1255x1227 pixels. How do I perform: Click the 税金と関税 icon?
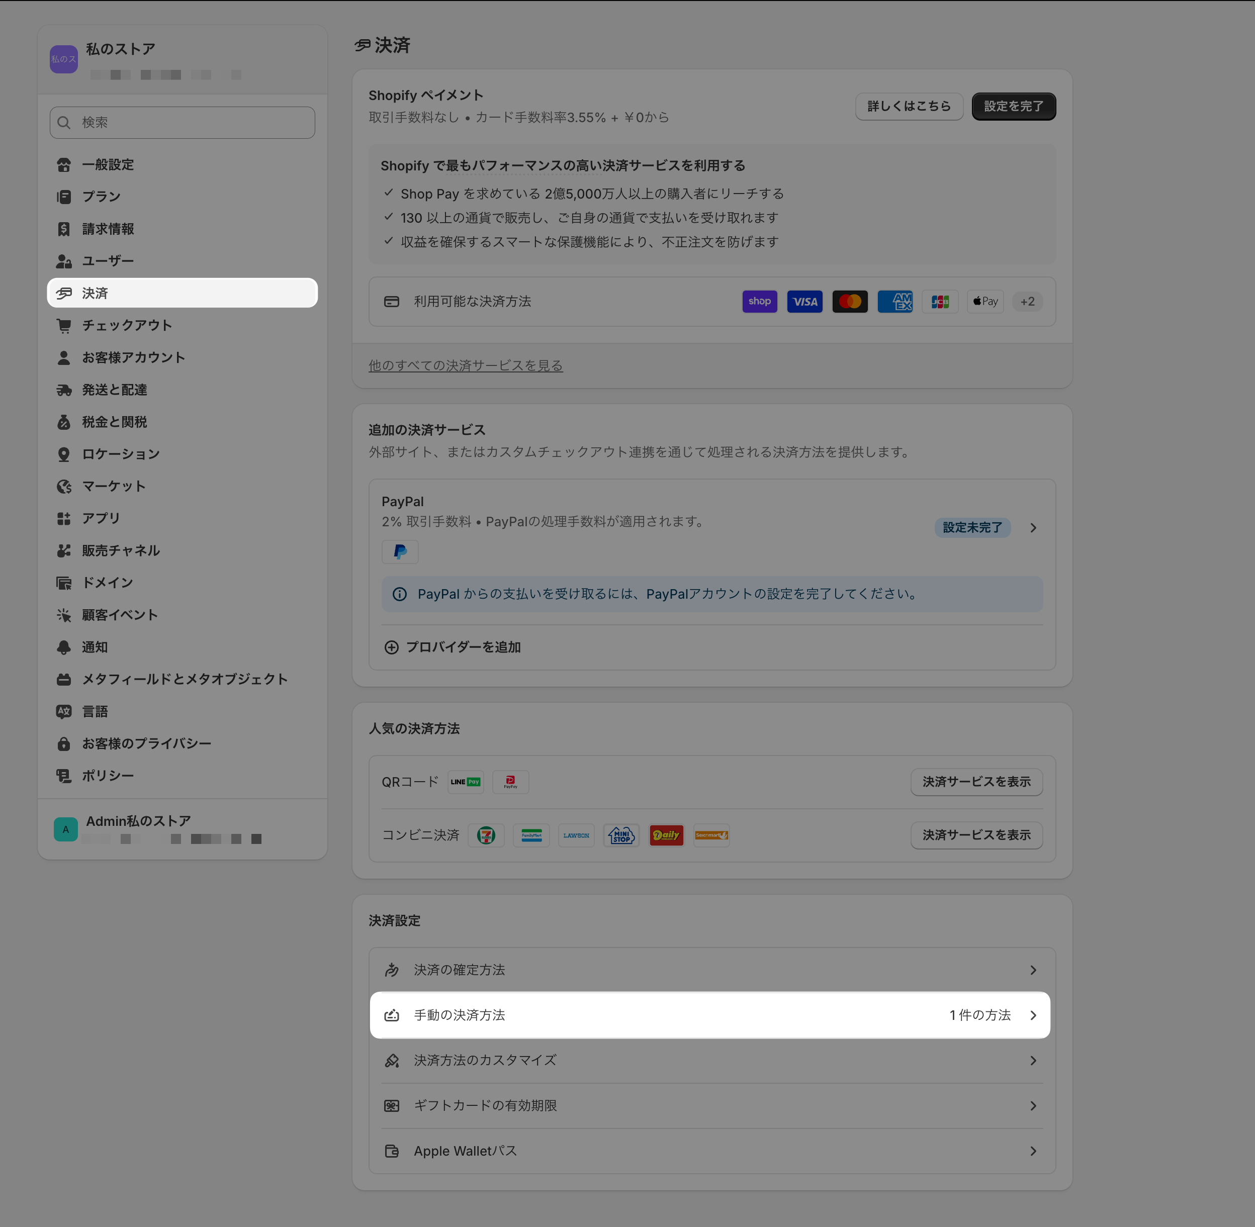(x=64, y=422)
